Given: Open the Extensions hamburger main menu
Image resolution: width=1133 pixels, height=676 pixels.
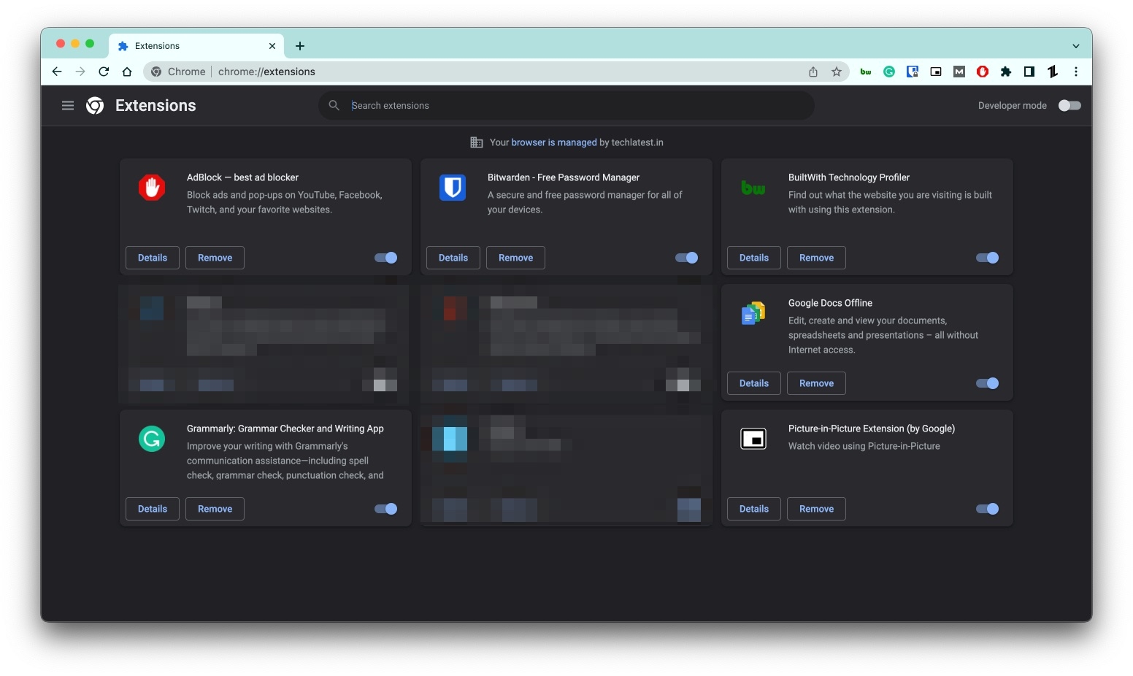Looking at the screenshot, I should 68,106.
